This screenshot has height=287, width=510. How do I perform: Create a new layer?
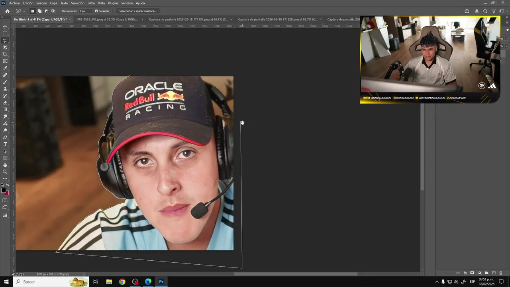click(494, 273)
